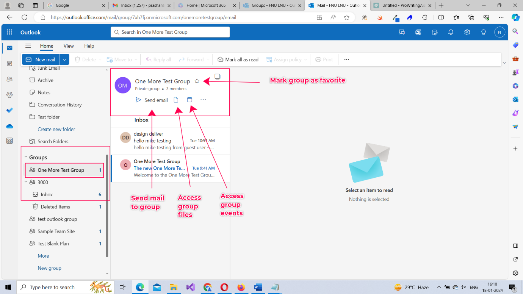Open Test Blank Plan group

coord(63,244)
